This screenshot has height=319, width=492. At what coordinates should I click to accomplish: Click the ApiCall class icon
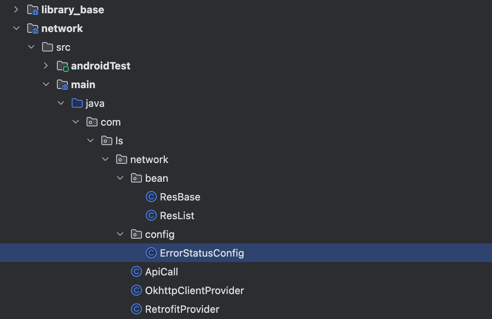click(x=136, y=271)
